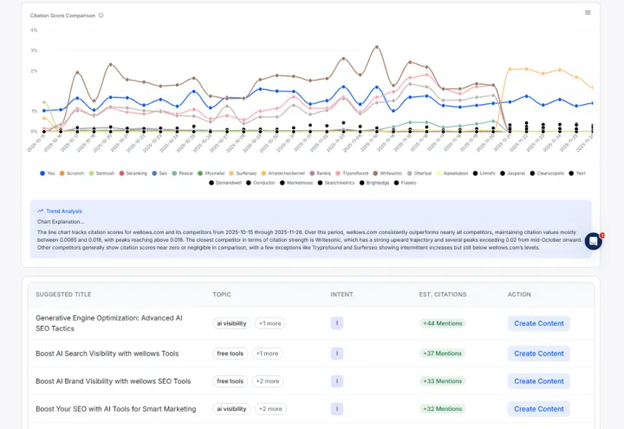Viewport: 624px width, 429px height.
Task: Hide the Semrush series in legend
Action: click(101, 173)
